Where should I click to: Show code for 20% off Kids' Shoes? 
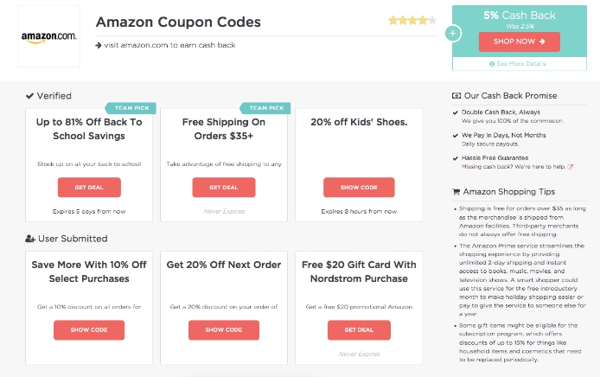(359, 187)
